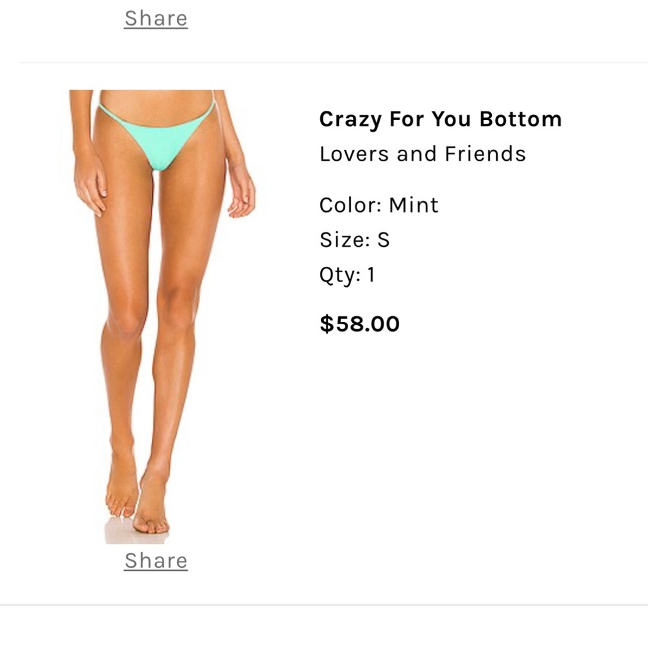Select the Color: Mint attribute
This screenshot has width=648, height=648.
point(378,205)
